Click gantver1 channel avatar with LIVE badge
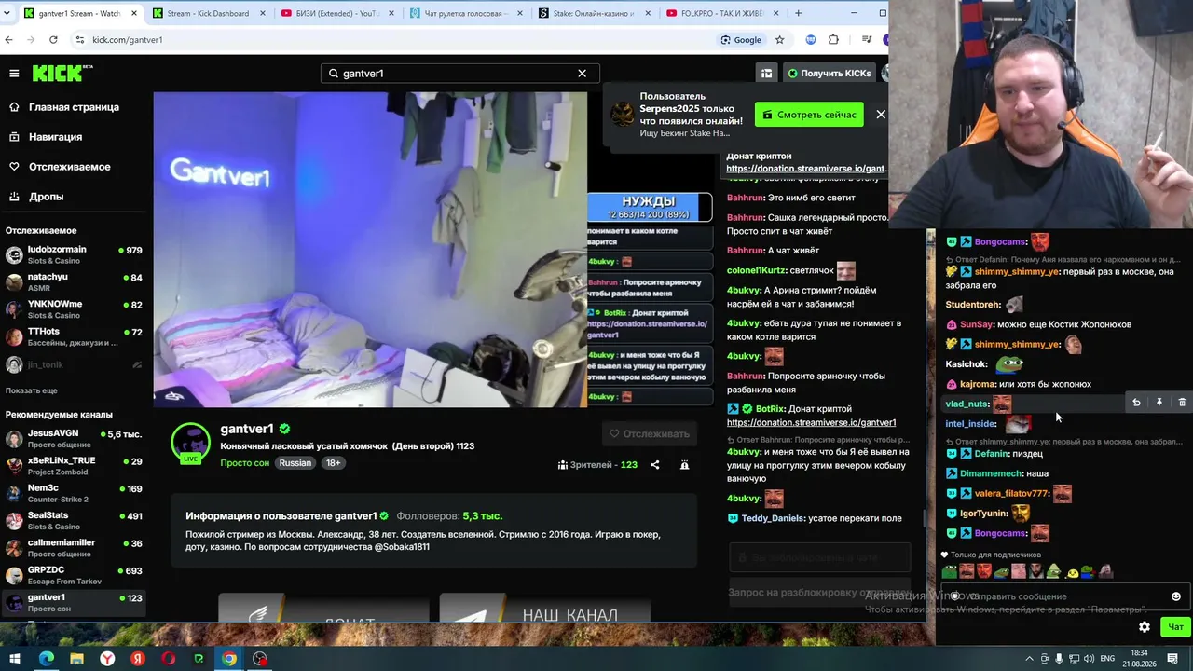1193x671 pixels. click(x=191, y=444)
